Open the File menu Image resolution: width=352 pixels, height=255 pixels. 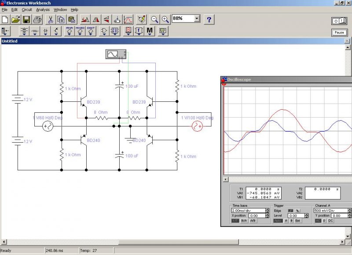pos(4,10)
